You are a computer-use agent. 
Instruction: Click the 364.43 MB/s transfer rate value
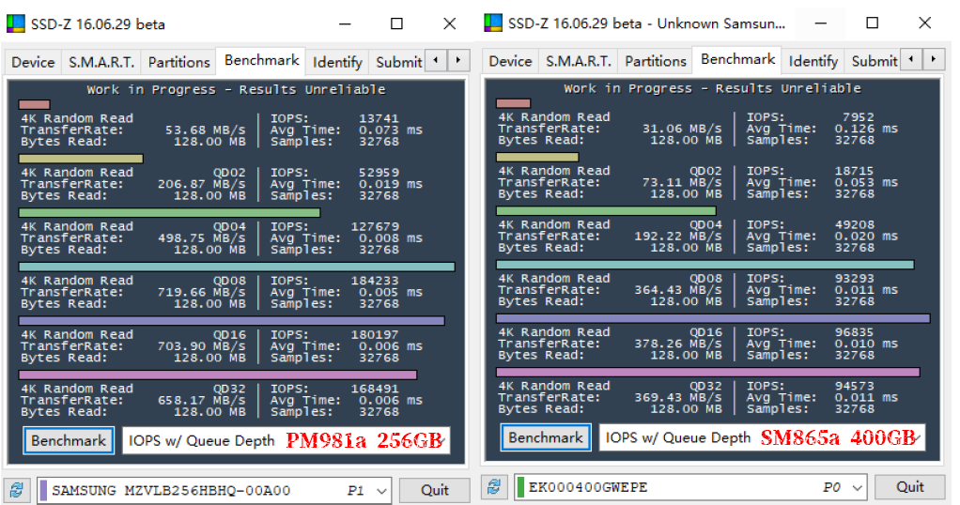coord(678,289)
